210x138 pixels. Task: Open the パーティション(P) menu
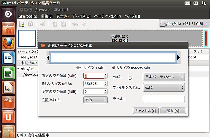point(107,16)
